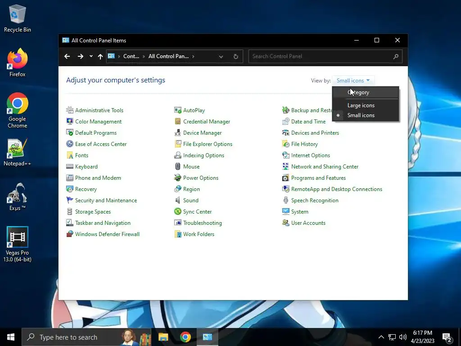
Task: Open File Explorer from the taskbar
Action: click(163, 337)
